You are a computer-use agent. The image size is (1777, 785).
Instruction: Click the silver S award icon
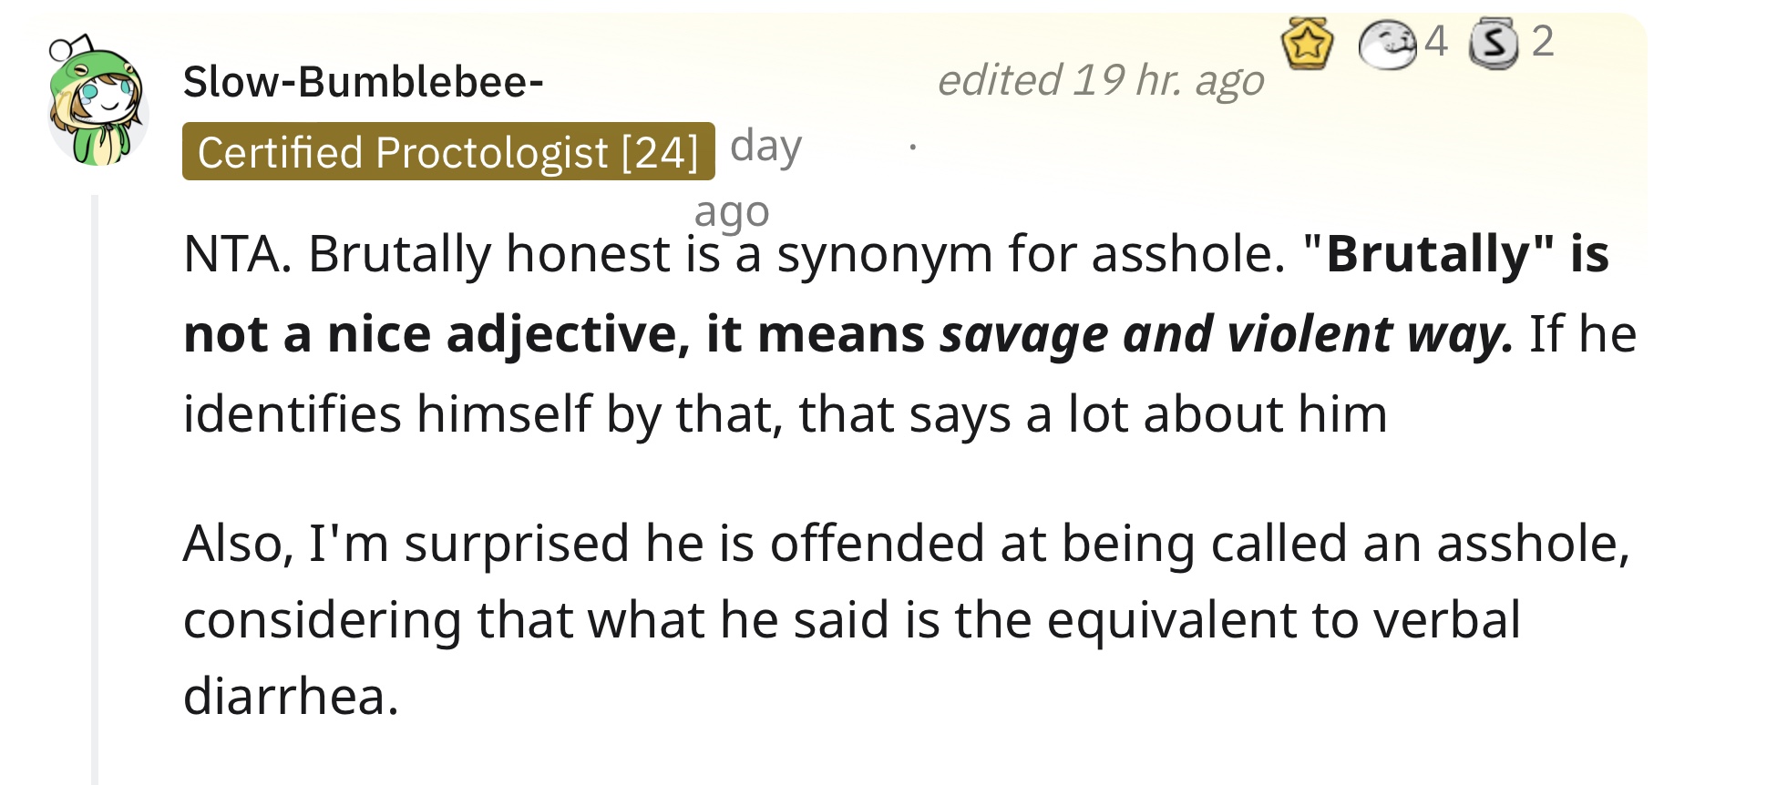1494,45
